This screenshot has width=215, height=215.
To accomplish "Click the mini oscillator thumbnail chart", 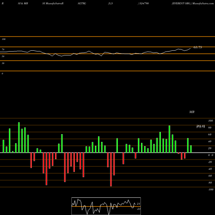I will (x=106, y=206).
